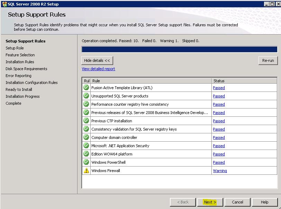The width and height of the screenshot is (281, 209).
Task: Click the green check for Computer domain controller
Action: click(86, 137)
